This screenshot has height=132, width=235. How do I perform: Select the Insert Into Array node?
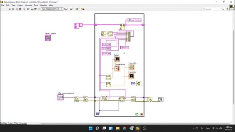[x=122, y=27]
